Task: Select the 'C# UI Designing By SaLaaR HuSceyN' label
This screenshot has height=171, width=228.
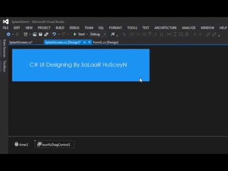Action: [78, 65]
